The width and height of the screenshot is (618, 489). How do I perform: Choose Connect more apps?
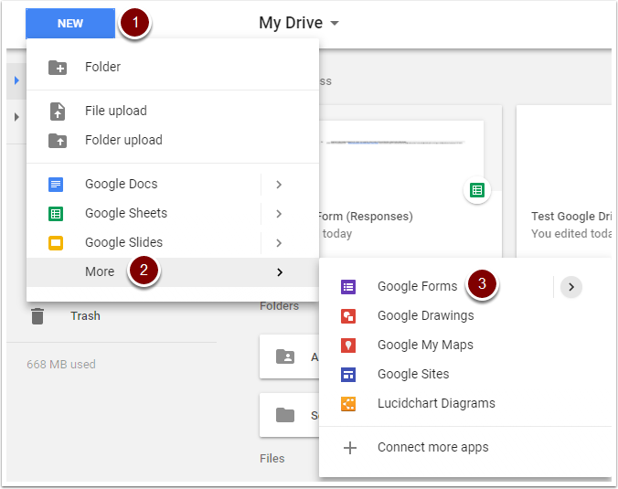(433, 447)
